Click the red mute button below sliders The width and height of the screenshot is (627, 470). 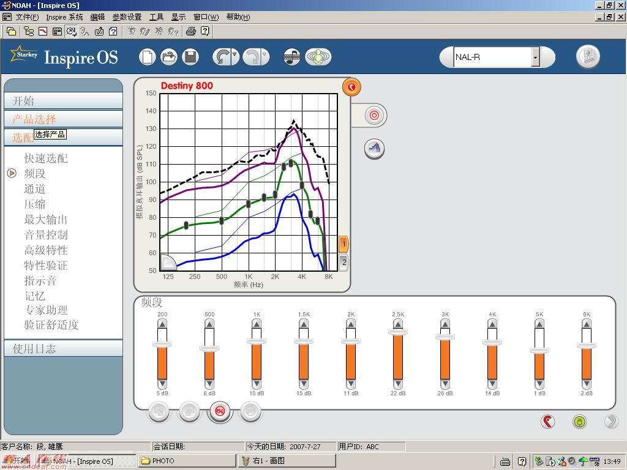(x=220, y=411)
